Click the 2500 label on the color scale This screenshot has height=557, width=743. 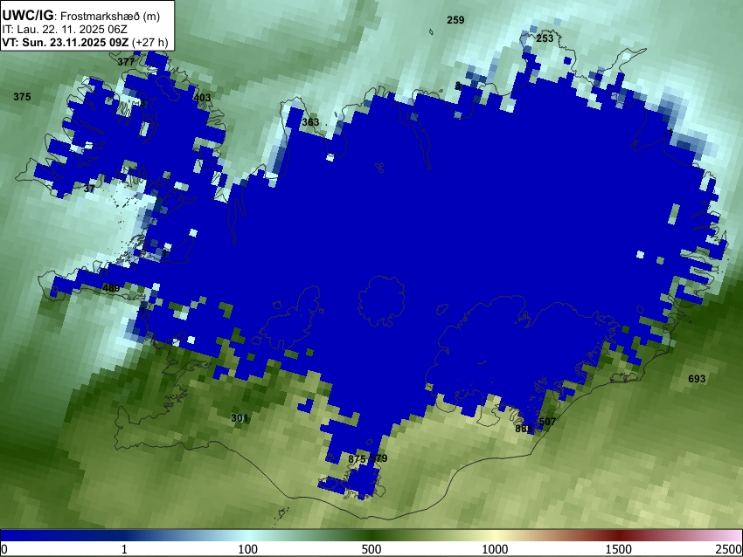coord(729,549)
